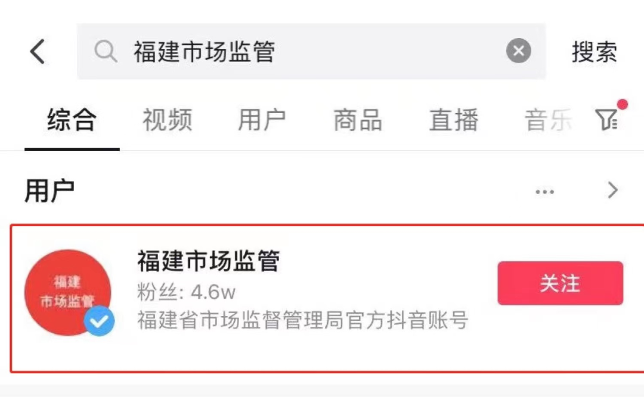Click the 用户 section heading

[49, 191]
